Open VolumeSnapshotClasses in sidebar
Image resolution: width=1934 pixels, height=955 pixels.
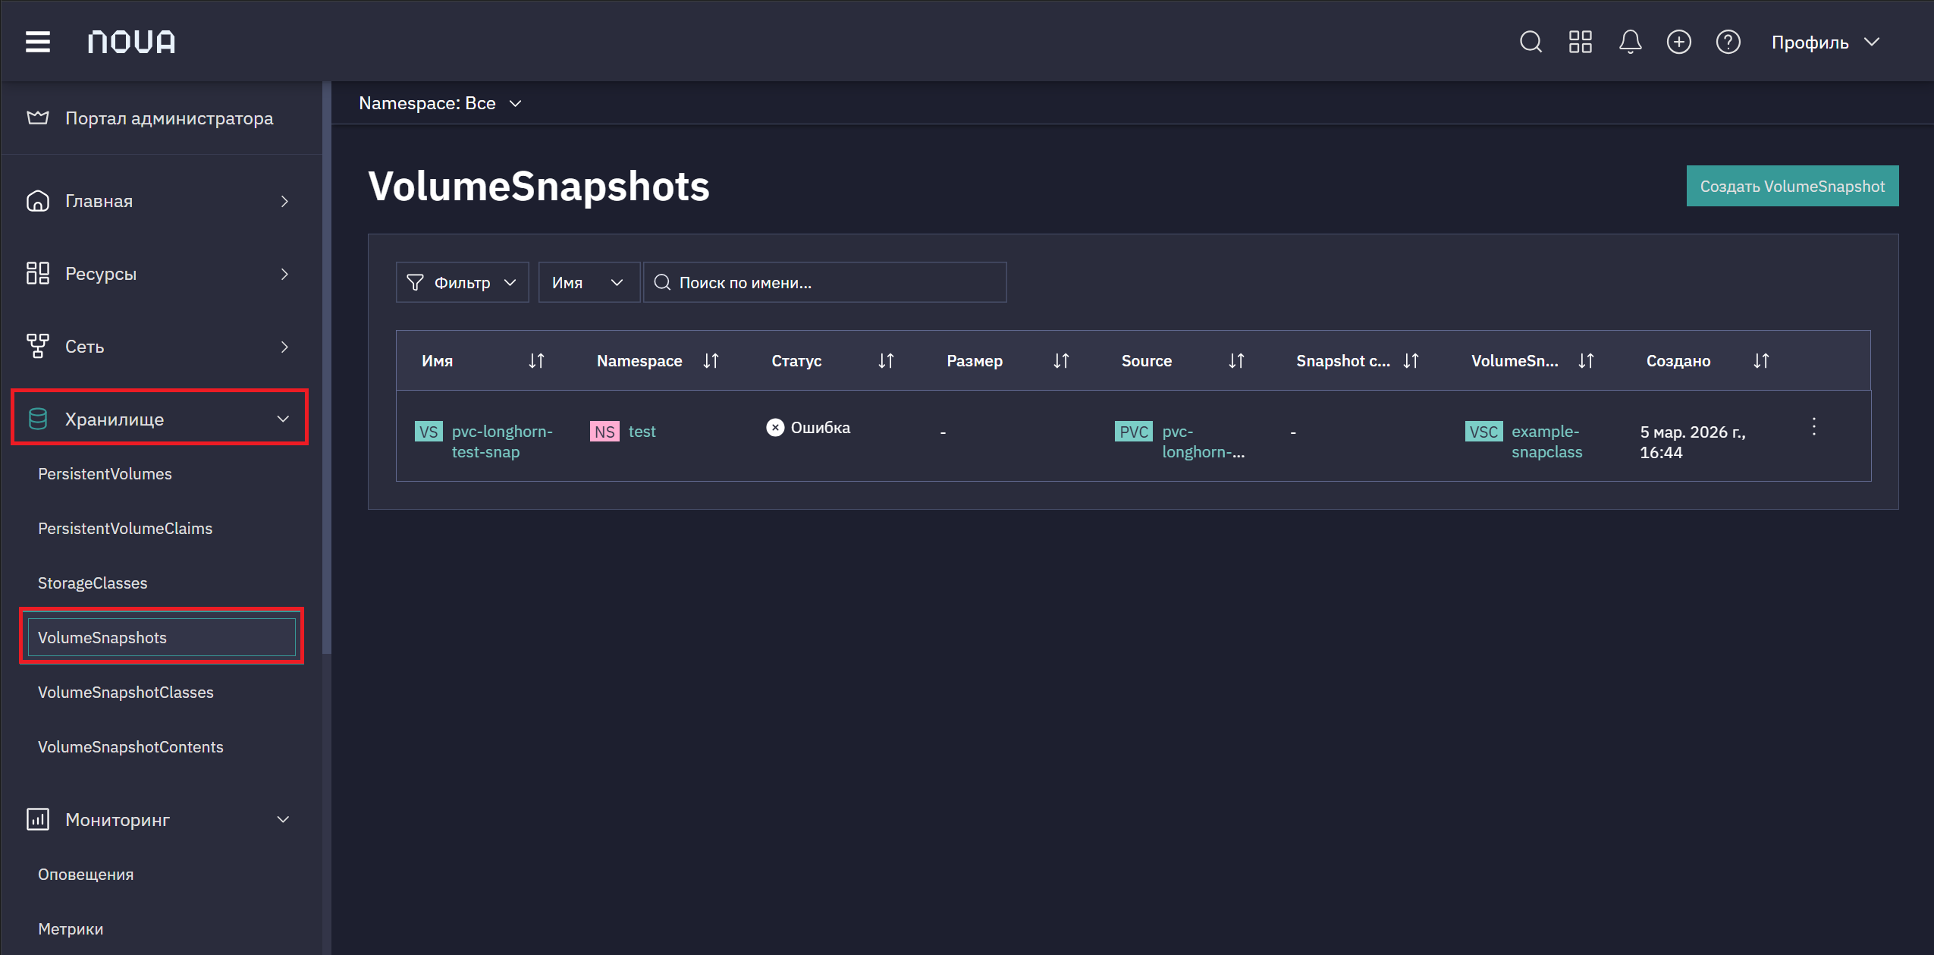coord(126,692)
